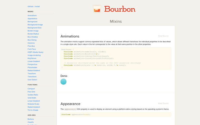Go to Grid-Width function

click(32, 98)
